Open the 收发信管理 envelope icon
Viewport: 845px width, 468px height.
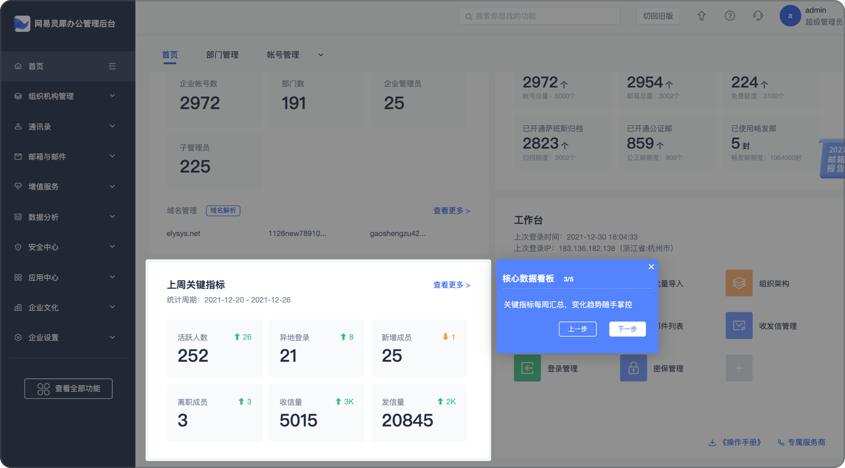click(739, 326)
